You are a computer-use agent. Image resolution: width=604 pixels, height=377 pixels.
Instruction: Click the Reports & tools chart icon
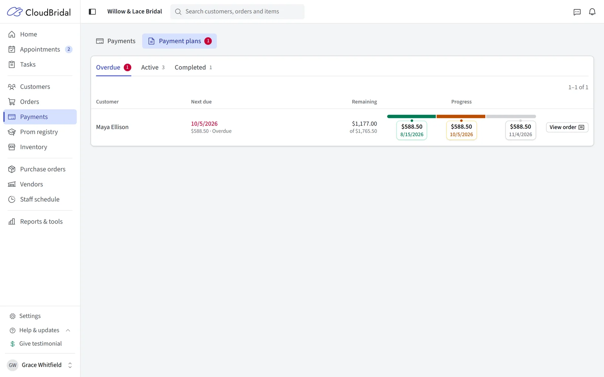pyautogui.click(x=12, y=222)
